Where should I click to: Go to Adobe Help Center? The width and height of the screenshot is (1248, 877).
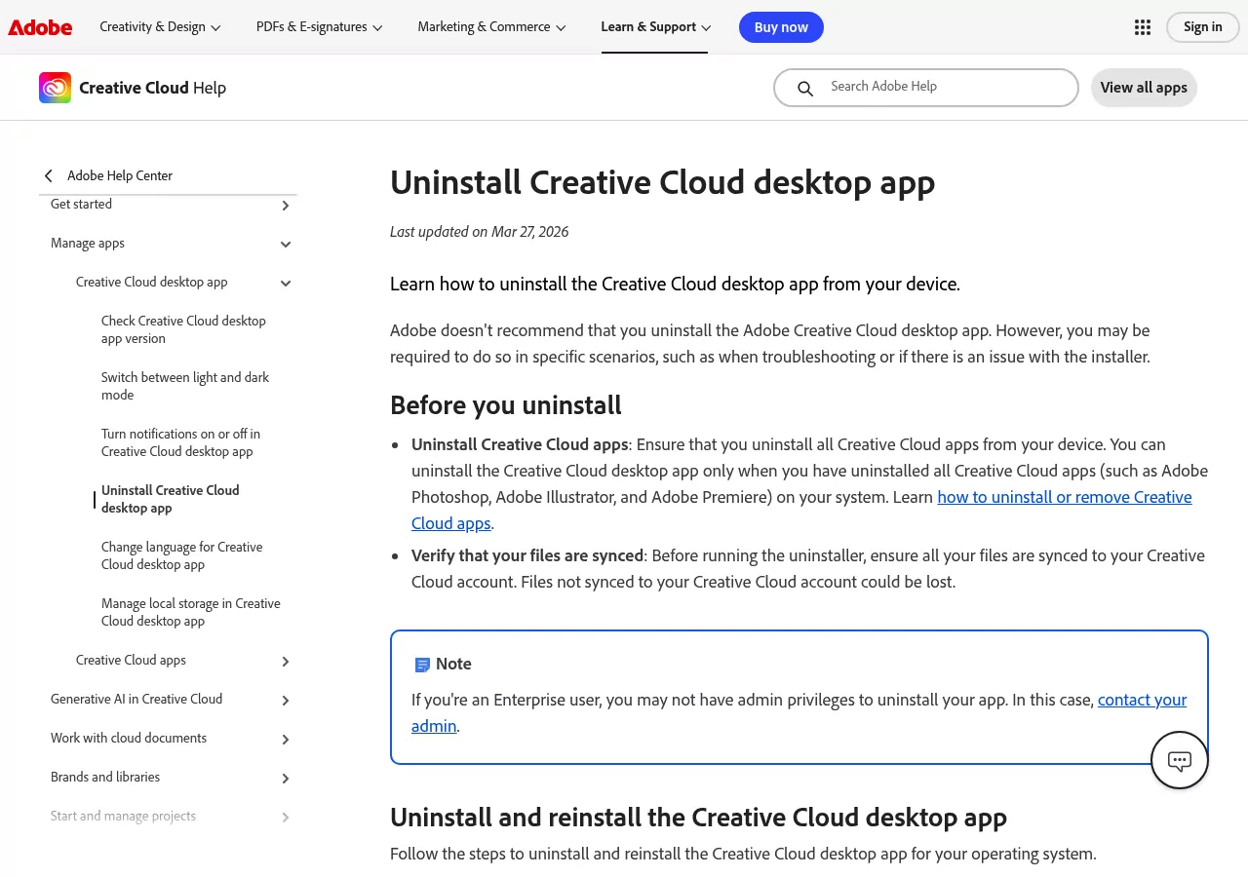(x=120, y=175)
